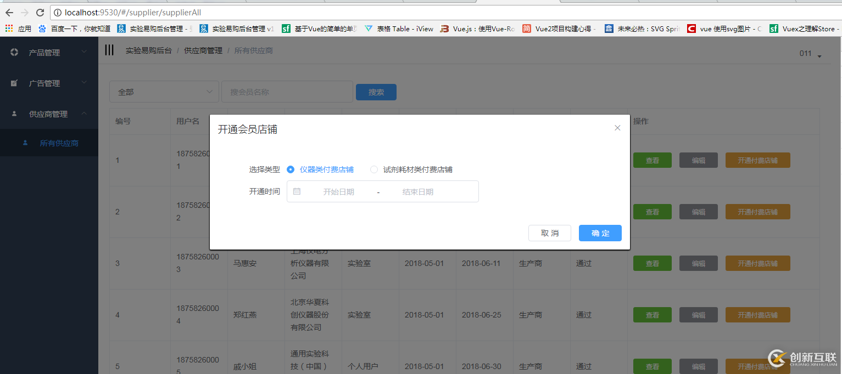Click the 产品管理 circular sidebar icon
The image size is (842, 374).
pos(13,52)
